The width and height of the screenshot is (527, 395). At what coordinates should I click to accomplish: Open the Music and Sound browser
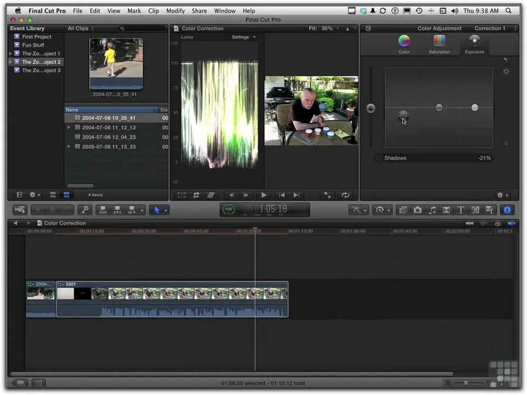(432, 210)
